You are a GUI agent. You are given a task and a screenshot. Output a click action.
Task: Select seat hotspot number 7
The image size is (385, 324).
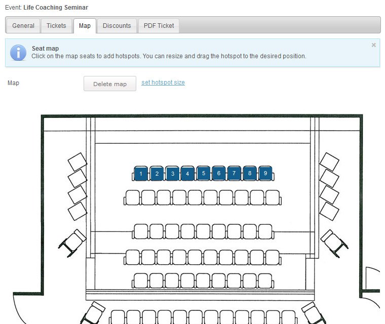click(234, 173)
